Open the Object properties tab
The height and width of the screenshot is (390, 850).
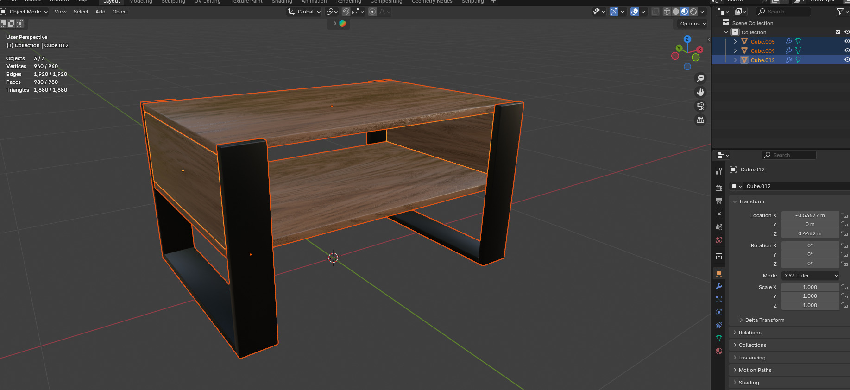(x=719, y=273)
